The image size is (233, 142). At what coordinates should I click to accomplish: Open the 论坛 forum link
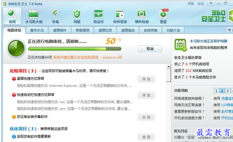click(201, 4)
